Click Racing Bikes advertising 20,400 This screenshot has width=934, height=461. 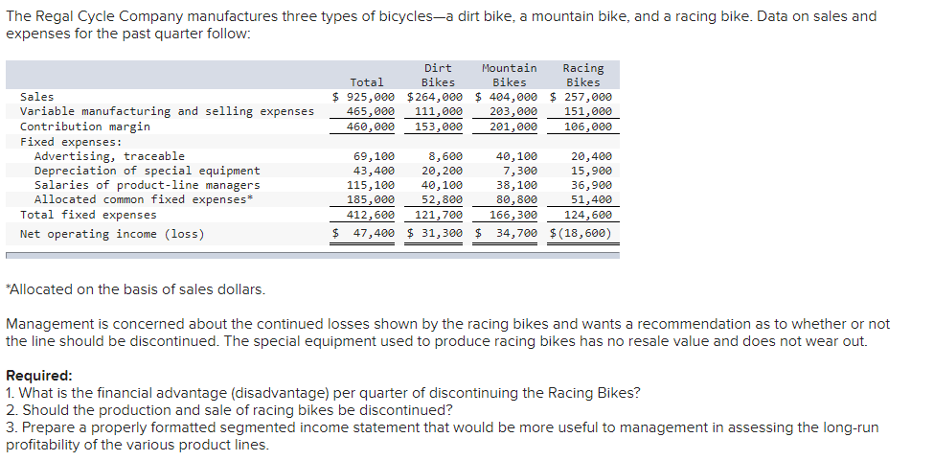(x=591, y=156)
